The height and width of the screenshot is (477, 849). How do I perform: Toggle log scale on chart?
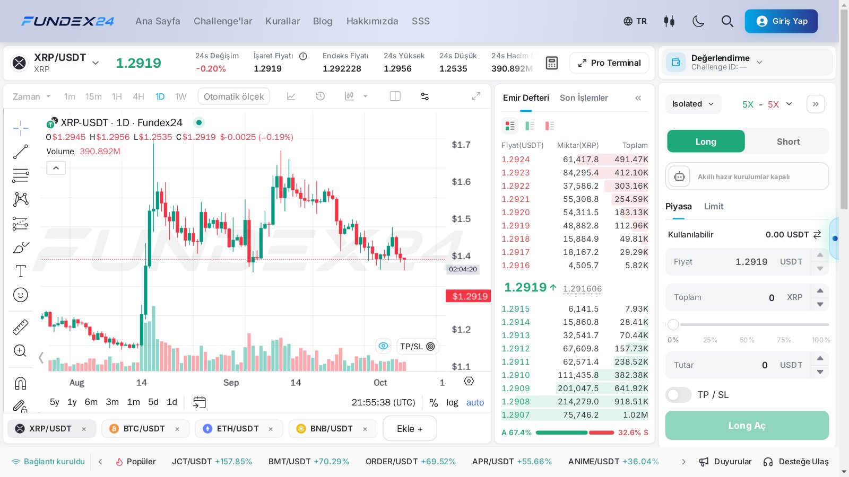[x=452, y=403]
